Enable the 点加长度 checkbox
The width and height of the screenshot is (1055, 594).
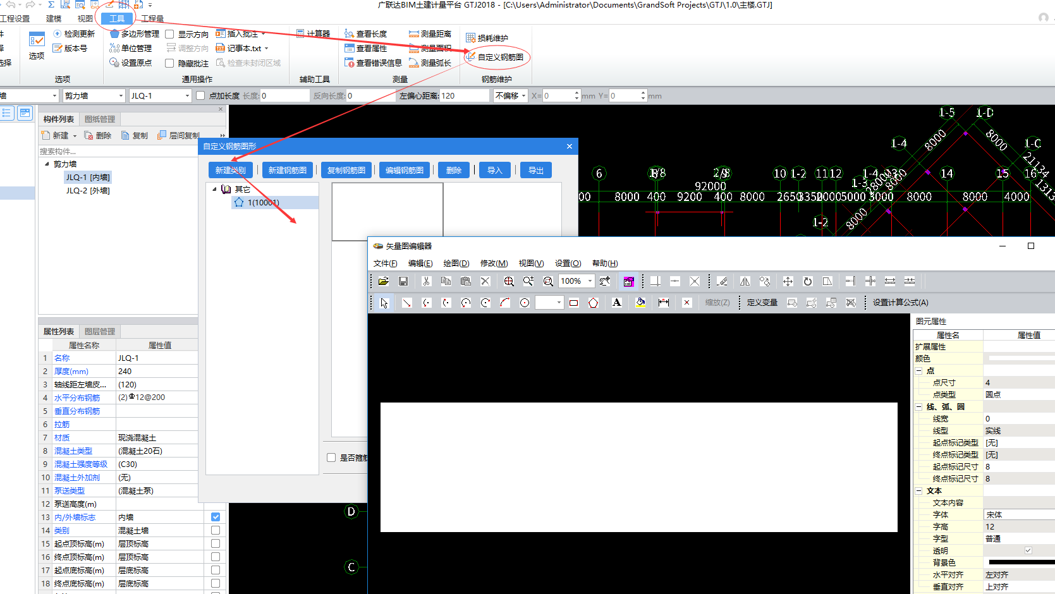point(200,95)
